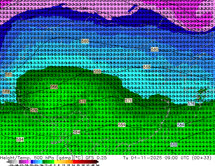Click the legend tick label '54'
The image size is (215, 166).
click(x=98, y=165)
